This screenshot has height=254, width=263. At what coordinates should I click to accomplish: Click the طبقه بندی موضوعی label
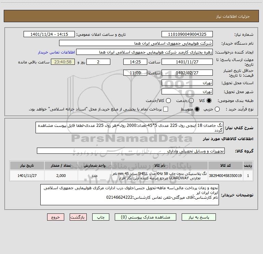[235, 101]
